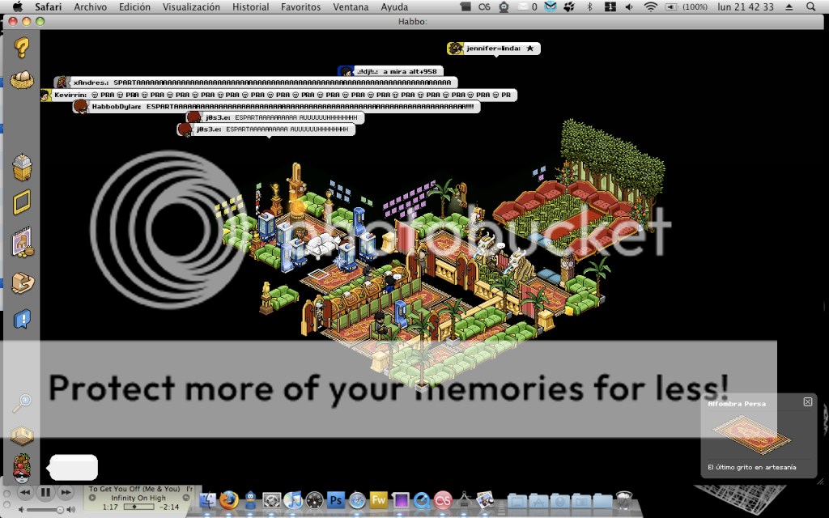Open the yellow square frame icon
Screen dimensions: 829x518
tap(22, 202)
